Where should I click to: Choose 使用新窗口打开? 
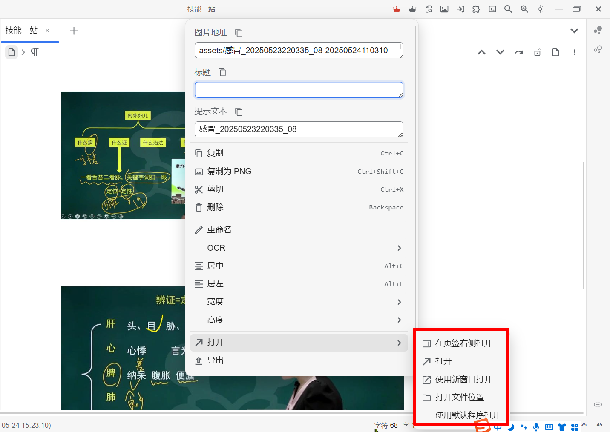[x=461, y=379]
